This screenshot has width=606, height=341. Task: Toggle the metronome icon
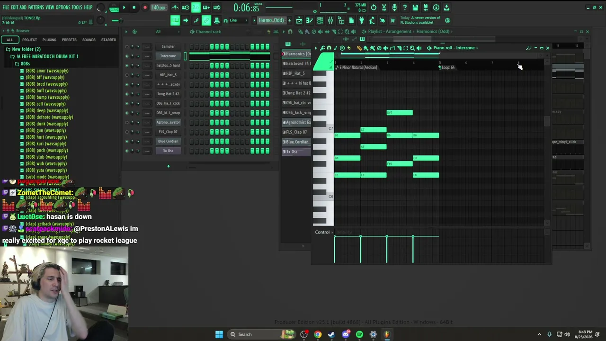[175, 8]
